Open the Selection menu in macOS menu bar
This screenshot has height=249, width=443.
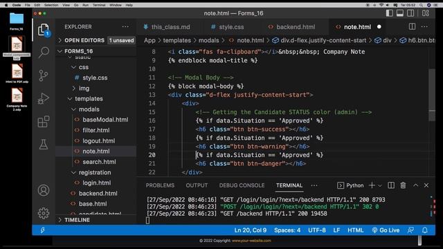click(x=51, y=5)
